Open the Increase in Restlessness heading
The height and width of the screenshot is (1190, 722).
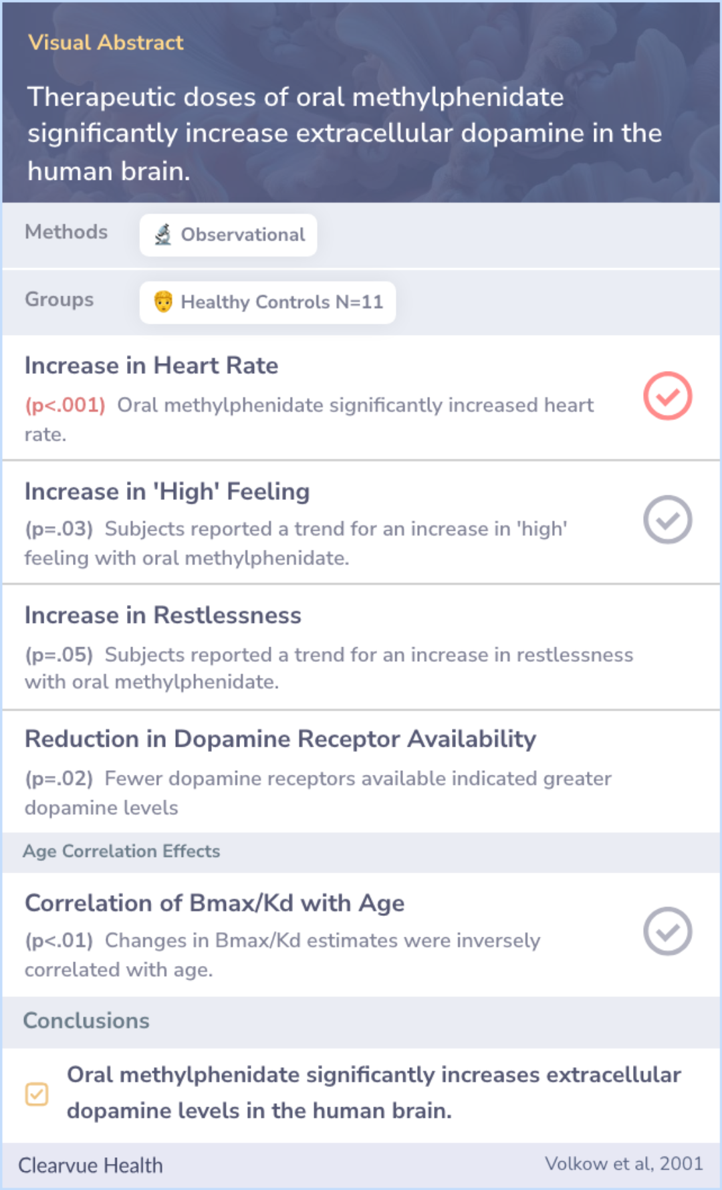(163, 615)
